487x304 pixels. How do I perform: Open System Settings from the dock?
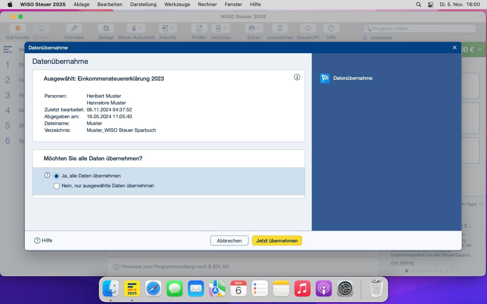click(x=345, y=289)
